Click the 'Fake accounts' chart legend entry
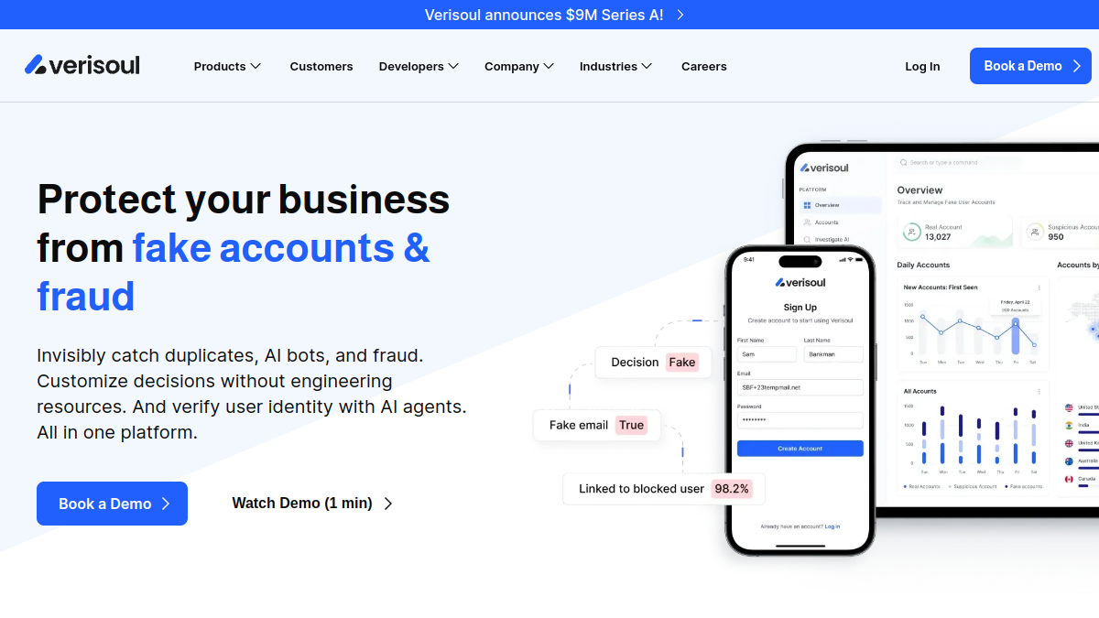This screenshot has width=1099, height=618. tap(1023, 486)
